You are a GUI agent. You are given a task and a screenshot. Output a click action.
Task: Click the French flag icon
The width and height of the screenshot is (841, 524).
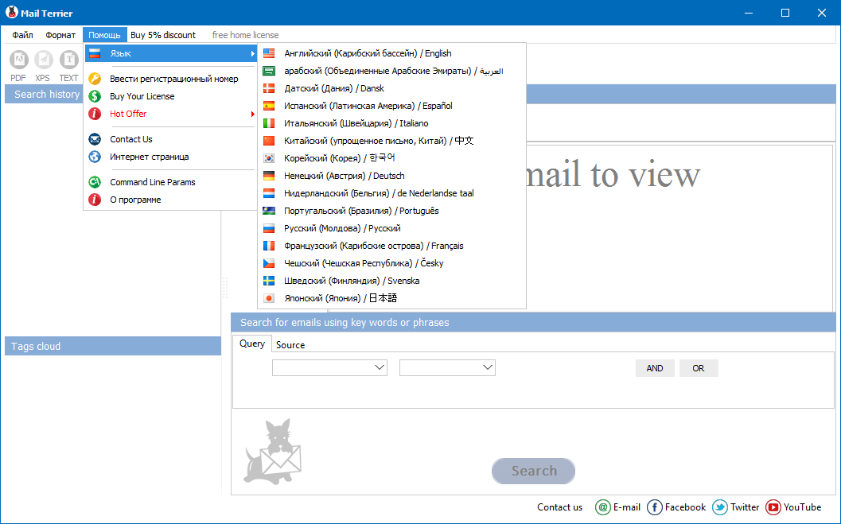(x=269, y=246)
